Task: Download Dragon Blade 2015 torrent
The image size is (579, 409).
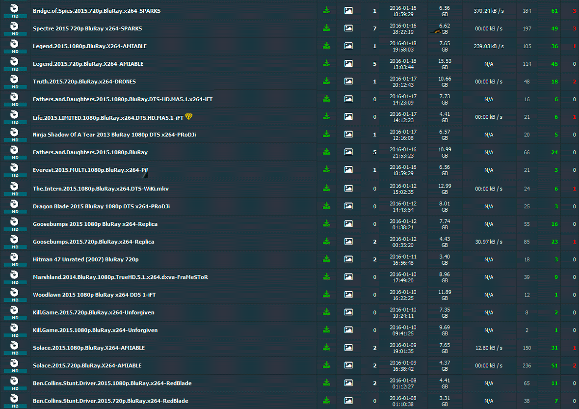Action: coord(326,206)
